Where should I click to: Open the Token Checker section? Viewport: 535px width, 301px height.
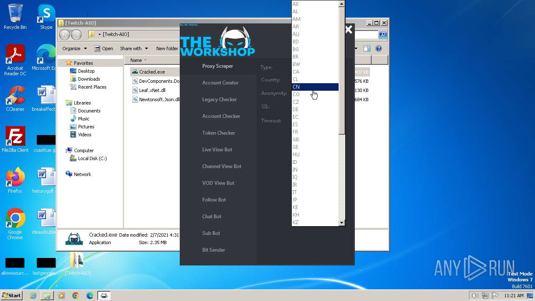[218, 133]
